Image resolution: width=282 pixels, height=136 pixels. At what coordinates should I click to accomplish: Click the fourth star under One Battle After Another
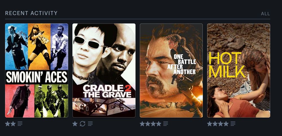[158, 124]
